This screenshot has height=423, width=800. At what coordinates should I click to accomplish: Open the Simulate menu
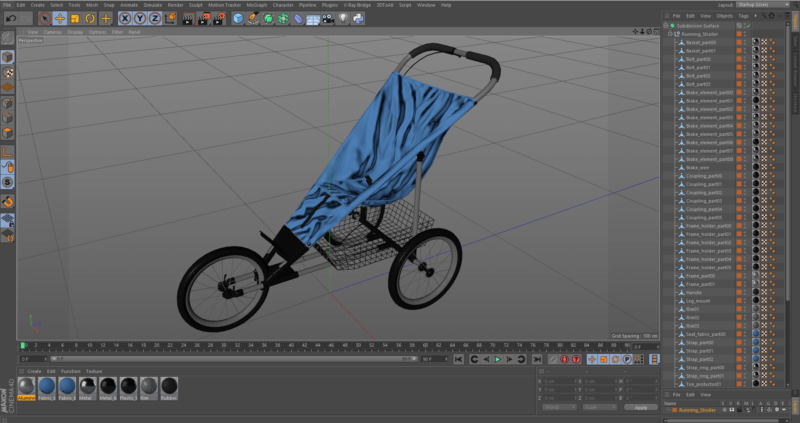point(153,5)
